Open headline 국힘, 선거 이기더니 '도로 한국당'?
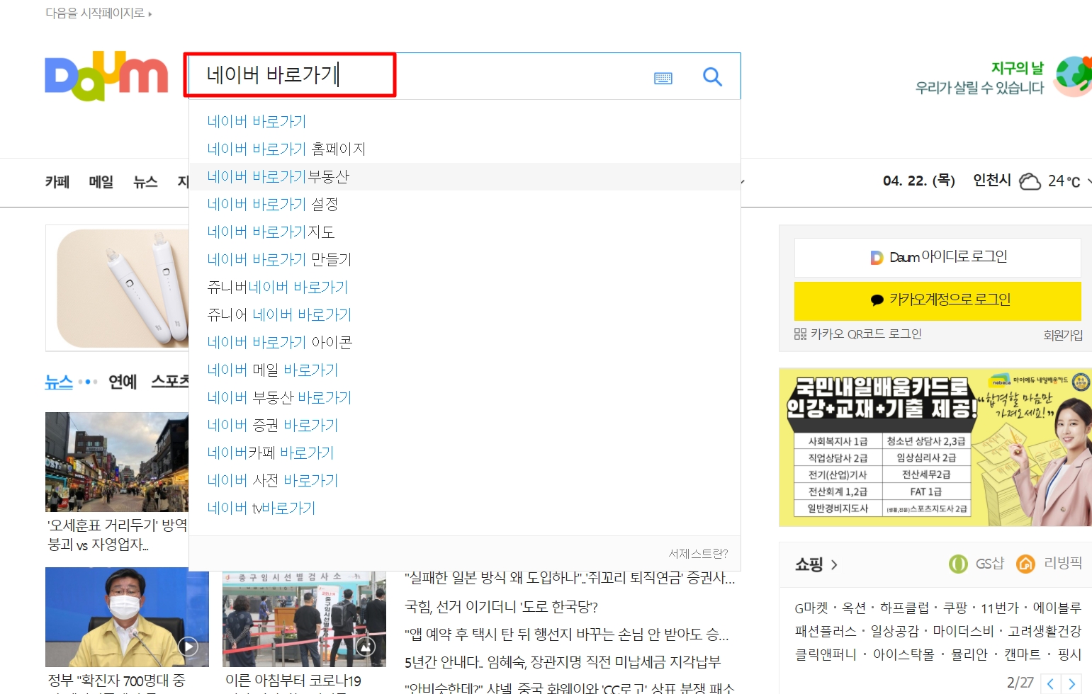The width and height of the screenshot is (1092, 694). pyautogui.click(x=501, y=607)
